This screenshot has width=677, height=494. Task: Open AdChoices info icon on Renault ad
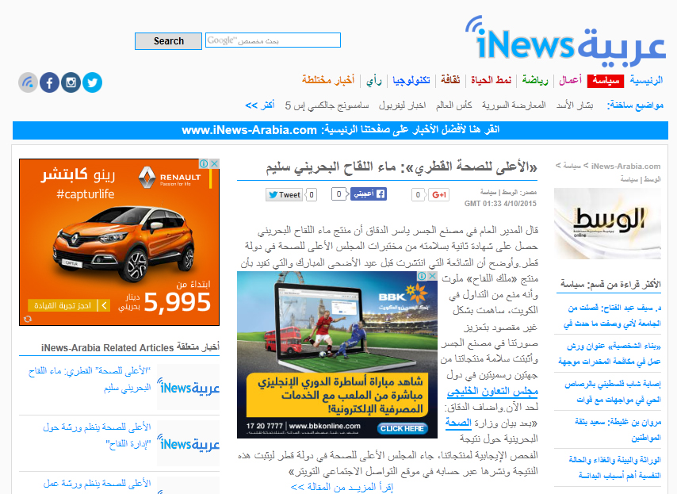[x=204, y=163]
